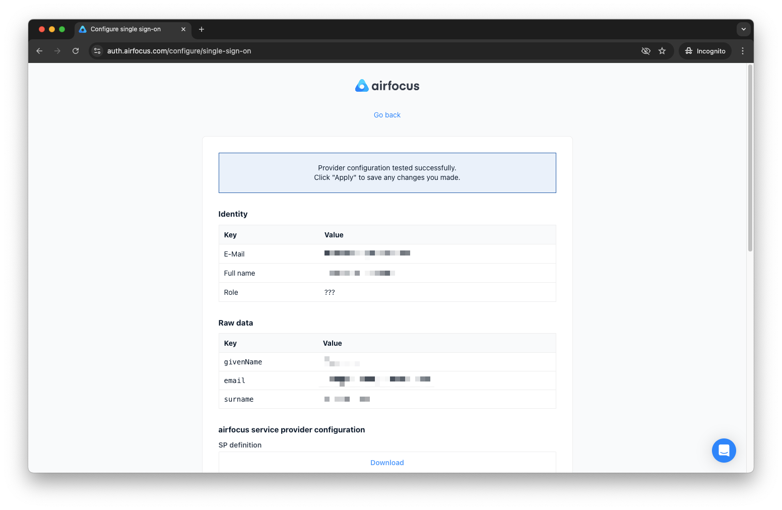Open Chrome's three-dot menu
The height and width of the screenshot is (510, 782).
(742, 51)
